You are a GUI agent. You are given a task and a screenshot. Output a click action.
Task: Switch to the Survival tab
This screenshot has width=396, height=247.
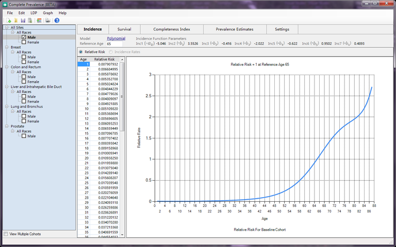124,29
